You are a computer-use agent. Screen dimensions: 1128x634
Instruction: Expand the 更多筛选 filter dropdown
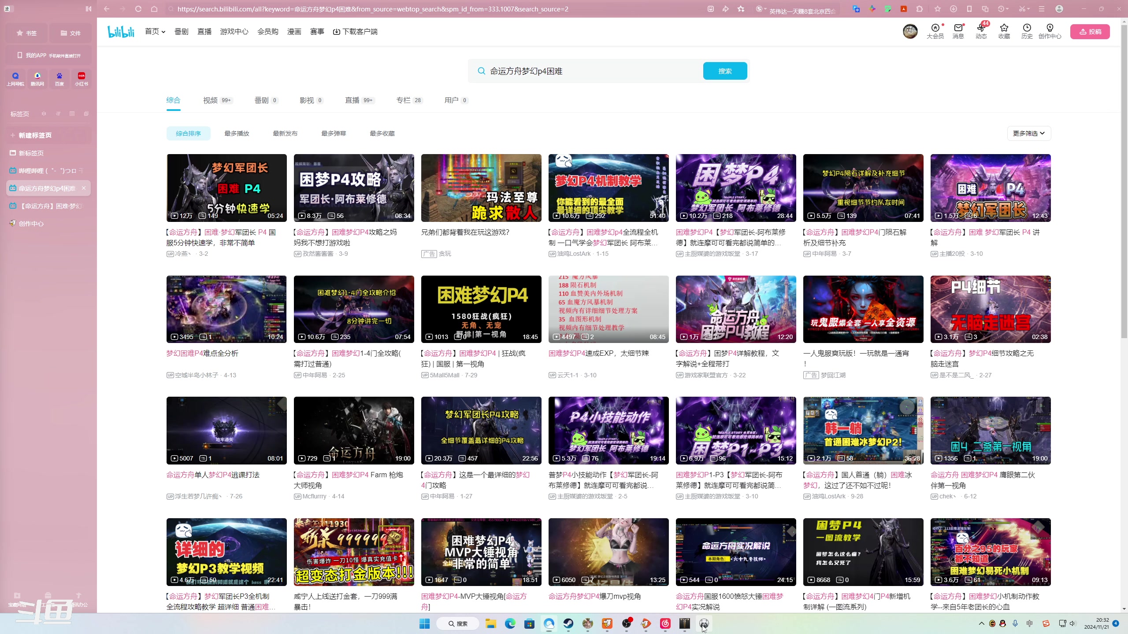[1029, 133]
